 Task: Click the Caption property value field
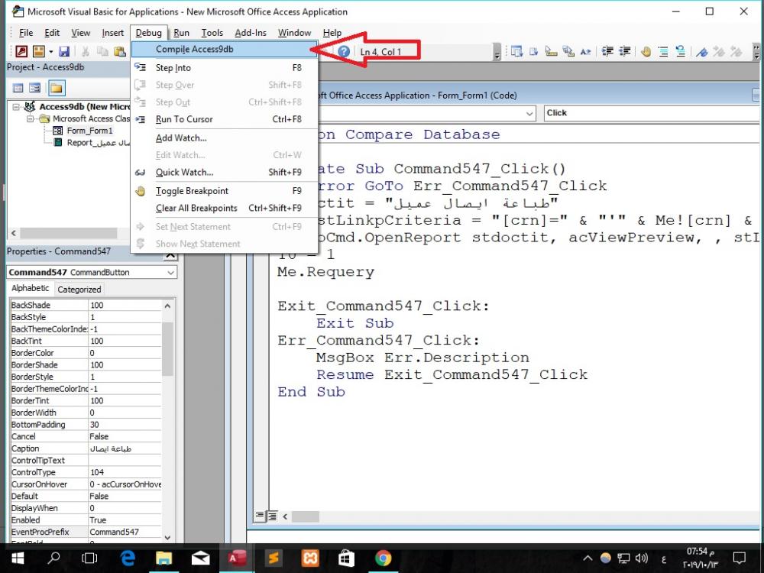point(125,448)
